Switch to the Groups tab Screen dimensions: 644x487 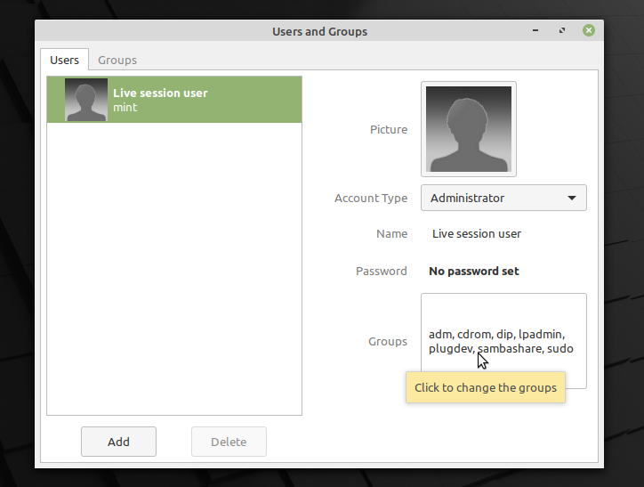pyautogui.click(x=117, y=60)
